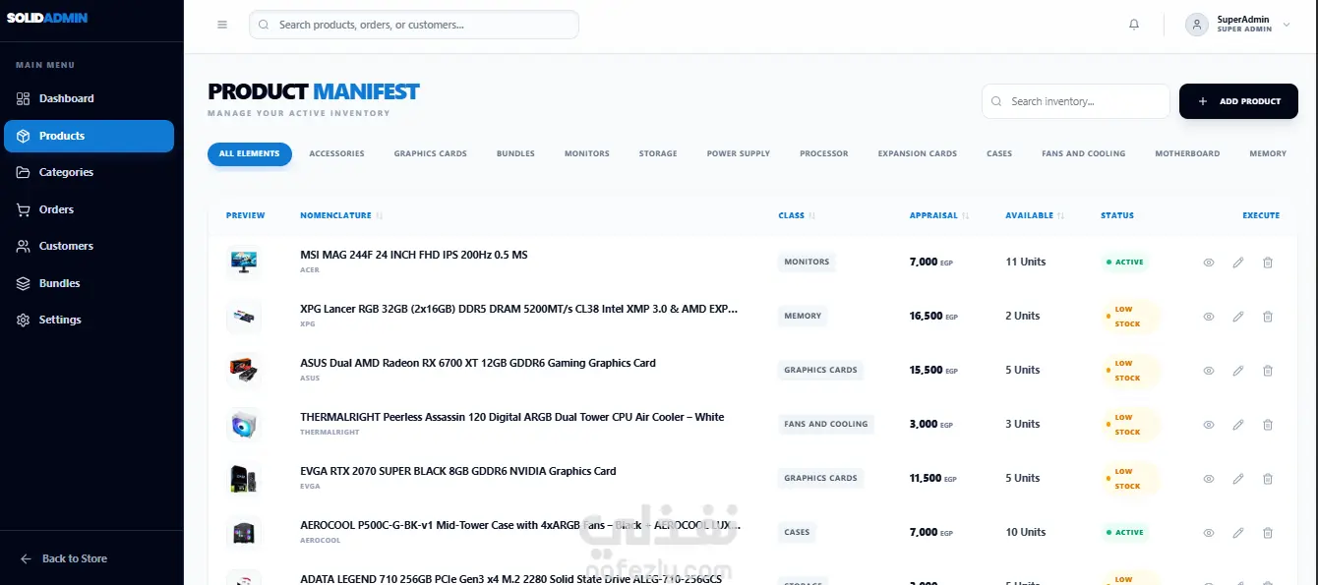The width and height of the screenshot is (1318, 585).
Task: View the XPG Lancer RGB memory eye icon
Action: point(1209,317)
